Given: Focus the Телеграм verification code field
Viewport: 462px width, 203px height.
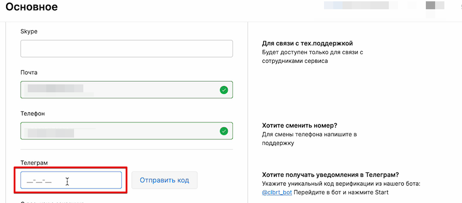Looking at the screenshot, I should tap(71, 180).
